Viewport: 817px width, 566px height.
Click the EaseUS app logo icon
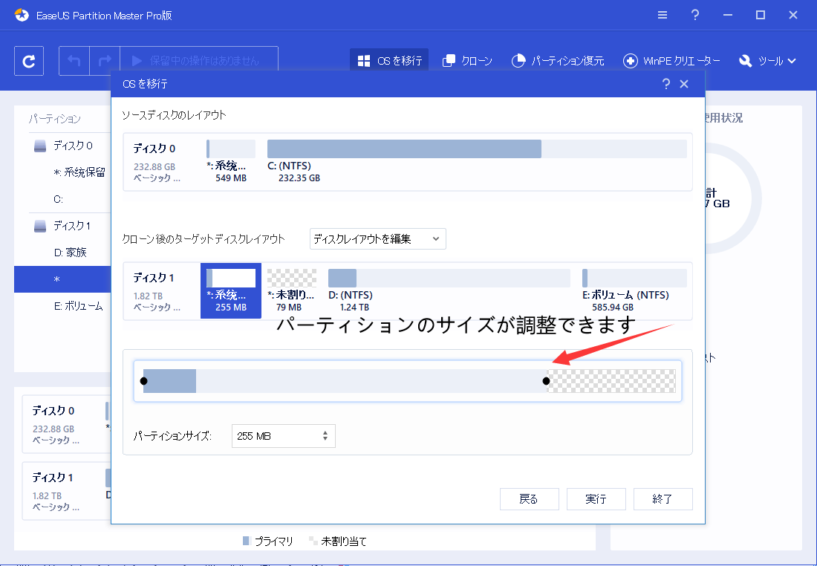[x=22, y=15]
